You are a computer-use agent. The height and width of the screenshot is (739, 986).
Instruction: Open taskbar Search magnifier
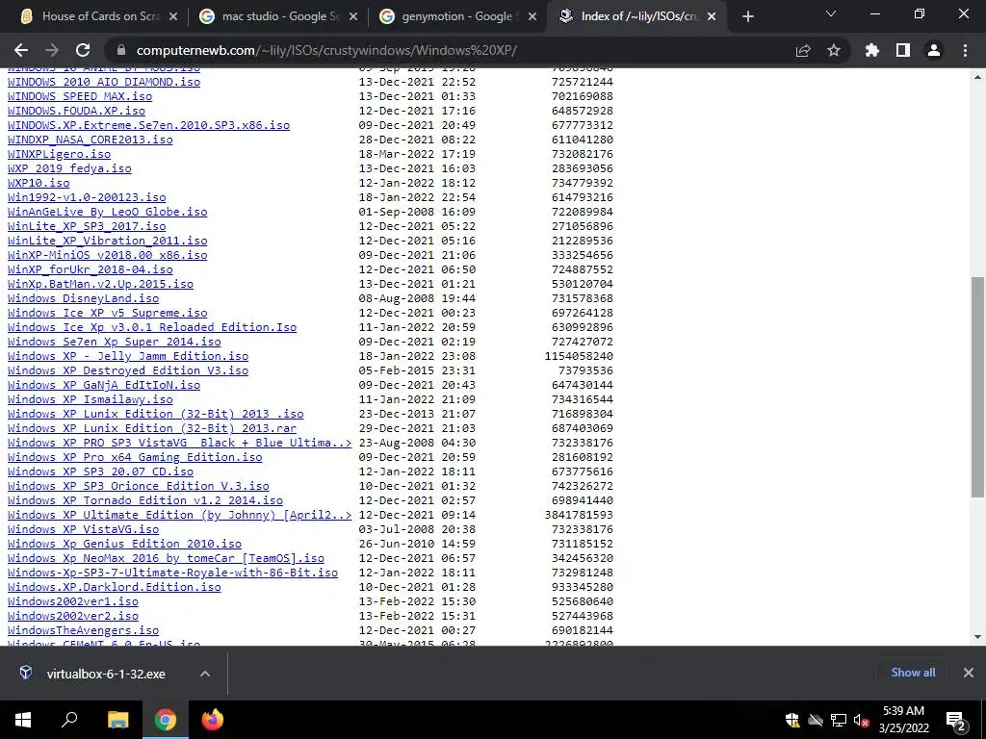point(69,720)
